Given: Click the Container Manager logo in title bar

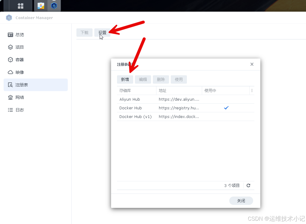Looking at the screenshot, I should 9,18.
